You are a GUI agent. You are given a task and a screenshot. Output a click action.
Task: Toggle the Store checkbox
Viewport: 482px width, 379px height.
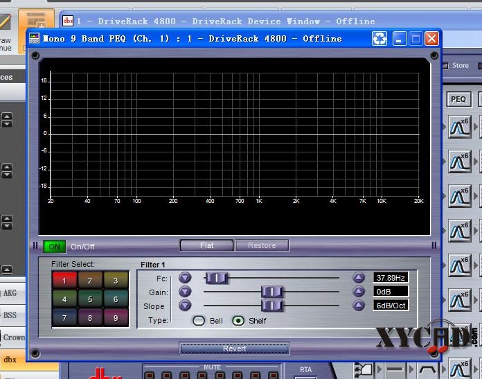pyautogui.click(x=445, y=66)
